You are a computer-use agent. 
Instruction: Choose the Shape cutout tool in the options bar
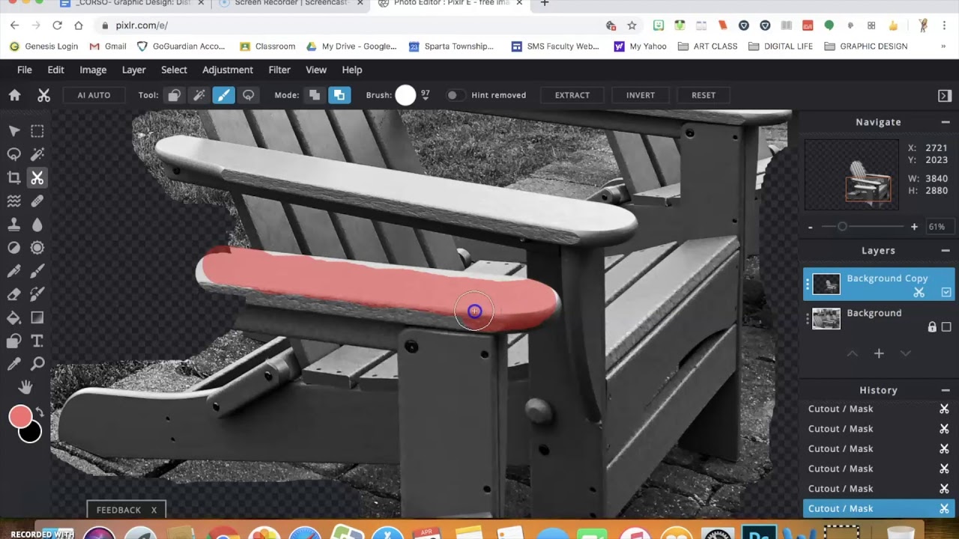click(174, 95)
